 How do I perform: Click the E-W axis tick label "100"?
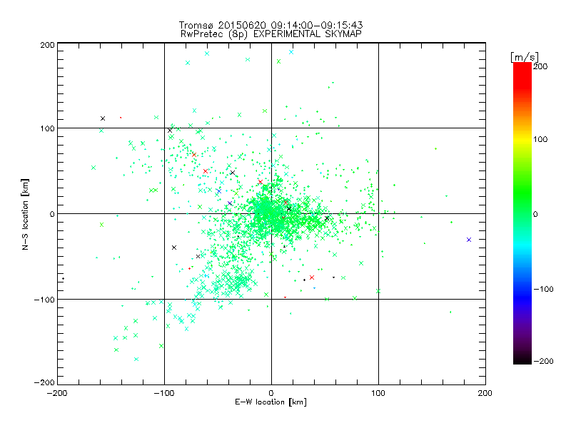[378, 393]
